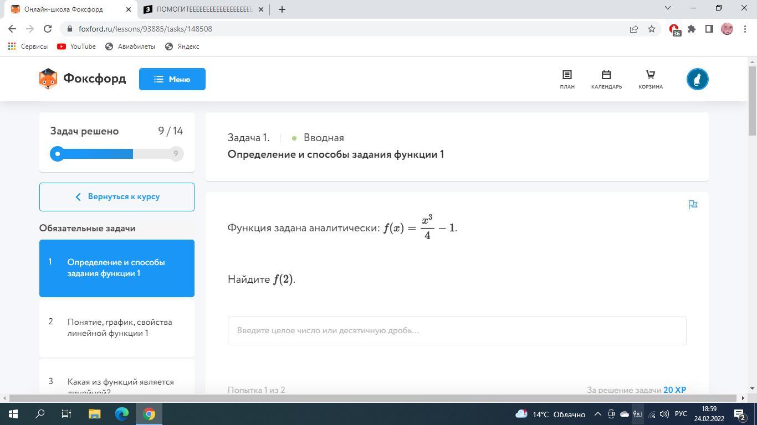Open the user profile avatar
The image size is (757, 425).
pos(698,79)
